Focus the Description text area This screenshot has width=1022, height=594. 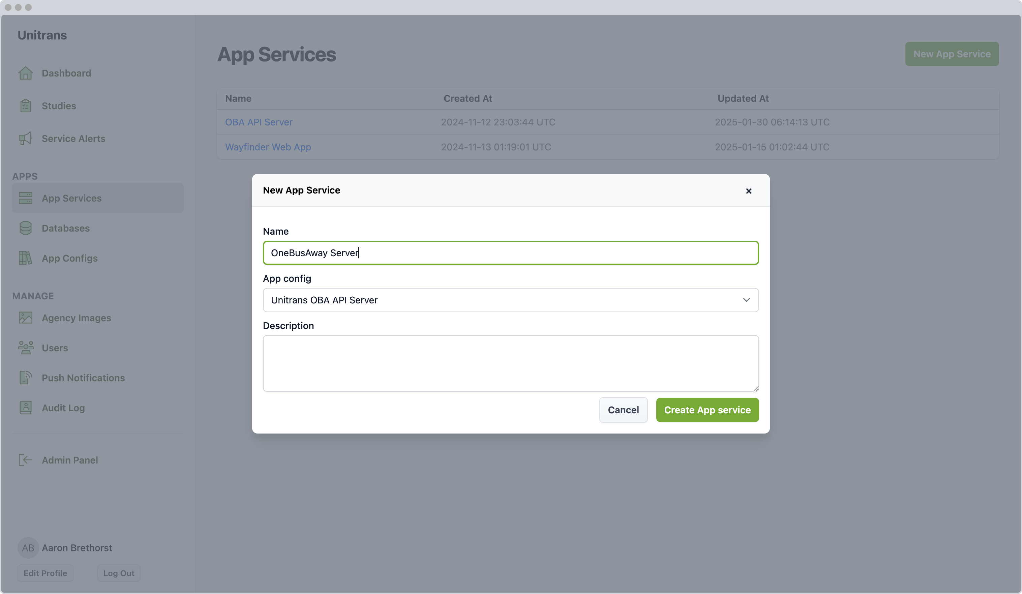click(510, 363)
